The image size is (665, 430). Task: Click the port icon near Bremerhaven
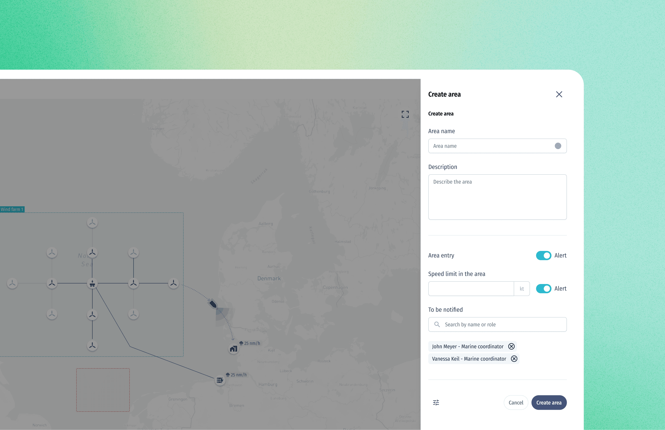(x=220, y=380)
